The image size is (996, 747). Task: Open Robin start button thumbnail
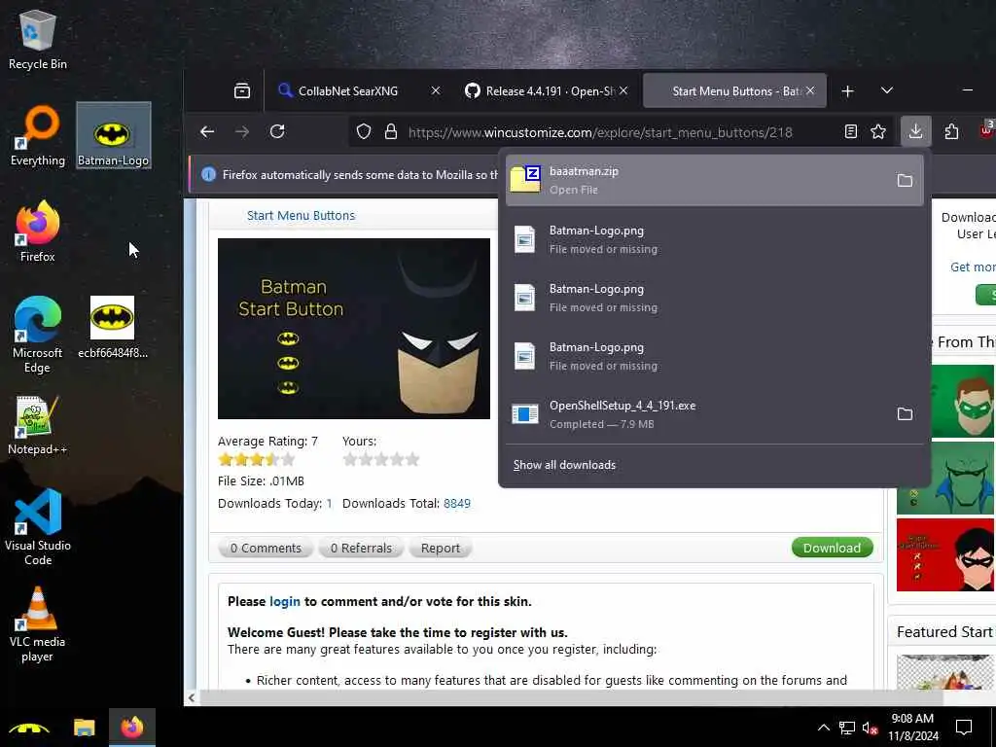coord(945,554)
